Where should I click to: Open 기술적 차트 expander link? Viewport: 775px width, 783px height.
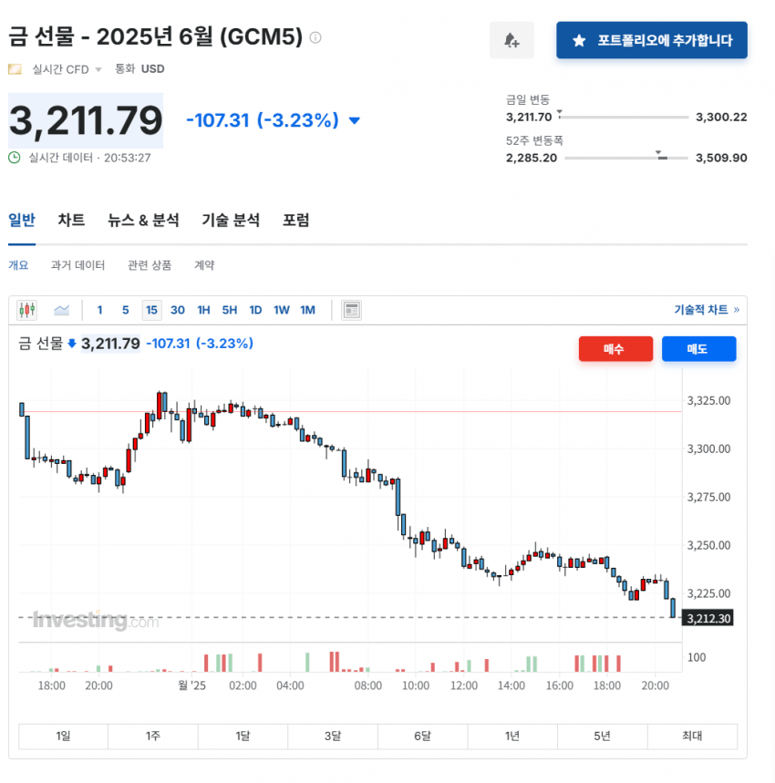[x=707, y=310]
